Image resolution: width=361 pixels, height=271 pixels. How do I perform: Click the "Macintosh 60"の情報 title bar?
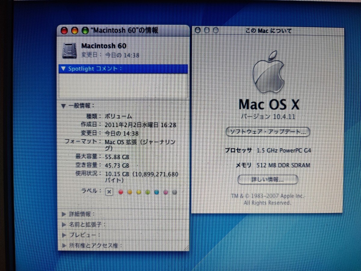click(123, 30)
